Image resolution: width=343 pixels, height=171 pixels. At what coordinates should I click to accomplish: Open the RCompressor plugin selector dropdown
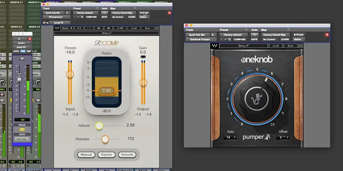click(57, 17)
